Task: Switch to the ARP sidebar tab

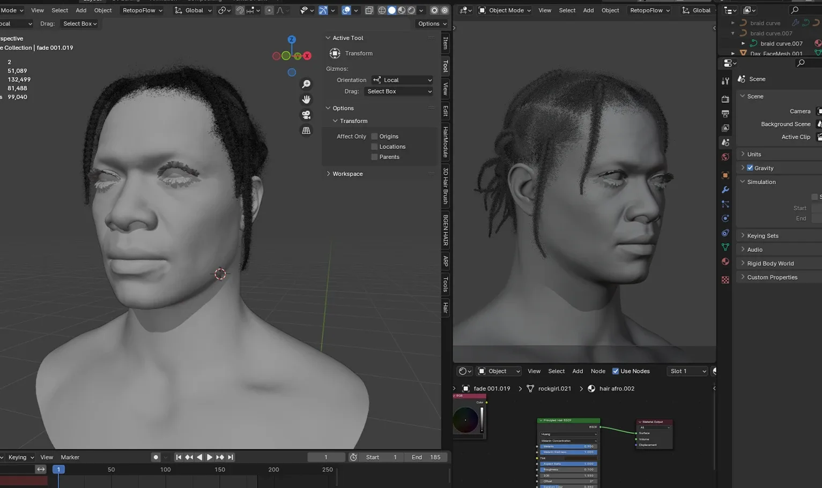Action: 446,261
